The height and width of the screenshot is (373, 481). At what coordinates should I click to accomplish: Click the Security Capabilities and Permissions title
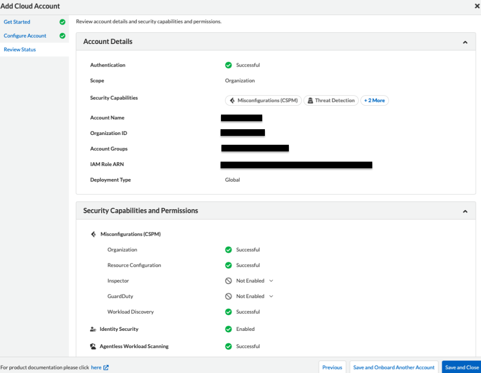[x=141, y=210]
